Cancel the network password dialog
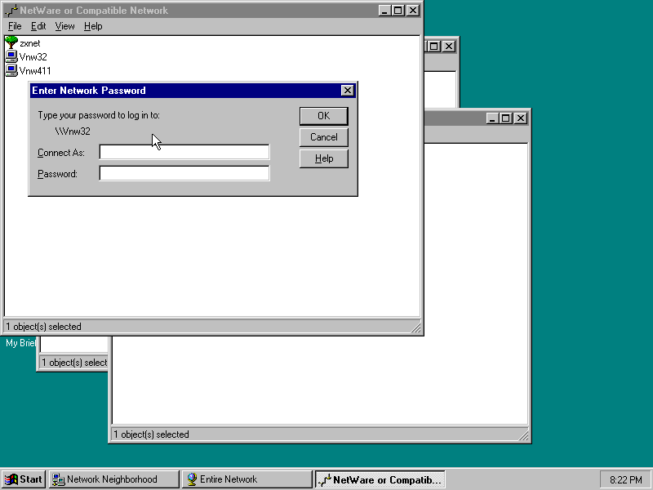 click(323, 137)
